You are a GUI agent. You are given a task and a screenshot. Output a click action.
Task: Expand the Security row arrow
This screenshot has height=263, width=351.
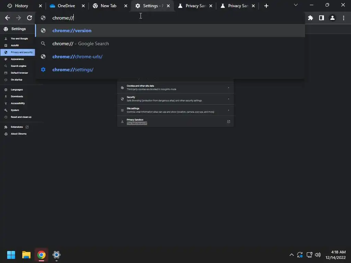[x=229, y=99]
